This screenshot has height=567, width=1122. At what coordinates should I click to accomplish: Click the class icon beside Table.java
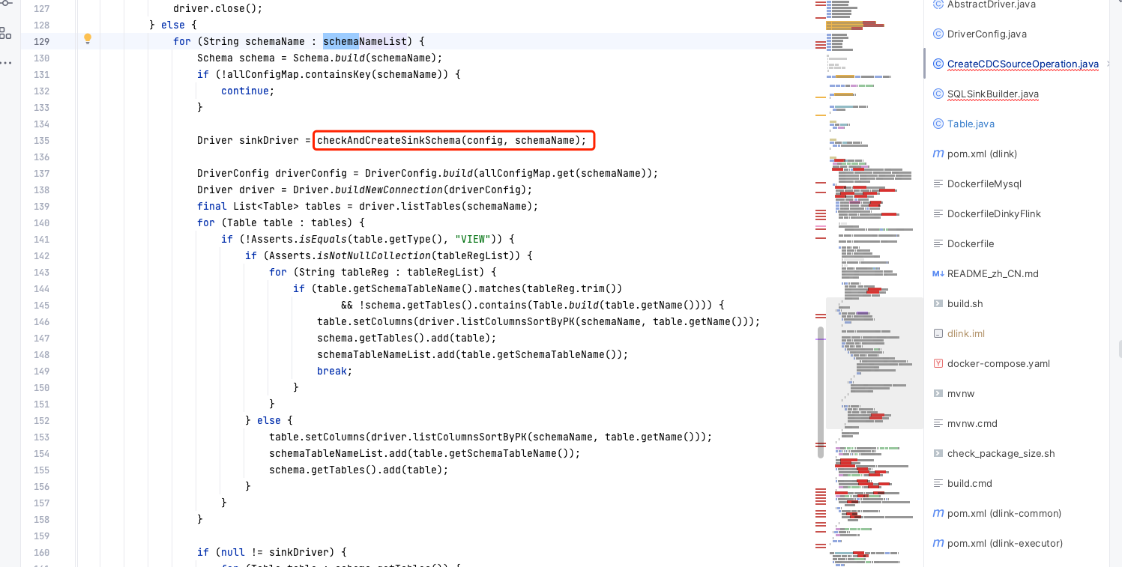pos(938,124)
